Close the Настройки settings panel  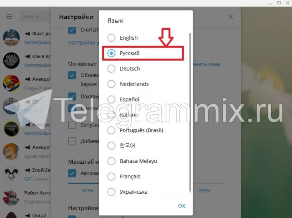(x=231, y=17)
